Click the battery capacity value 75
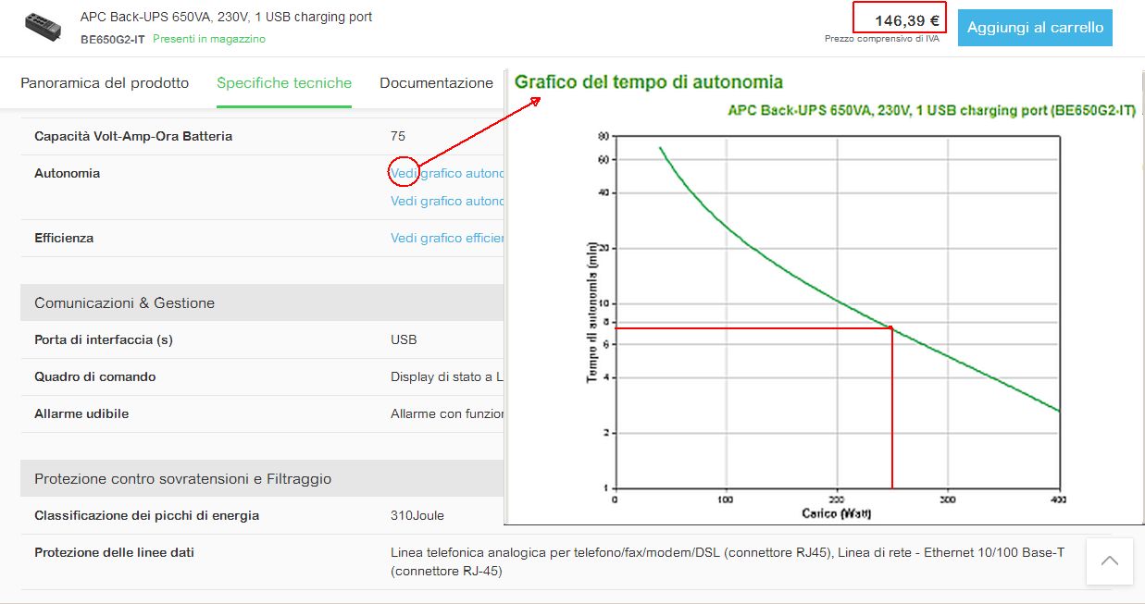This screenshot has height=604, width=1145. pos(398,136)
